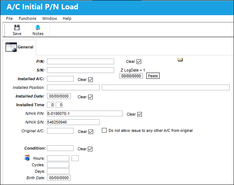
Task: Click the envelope mail icon
Action: [180, 59]
